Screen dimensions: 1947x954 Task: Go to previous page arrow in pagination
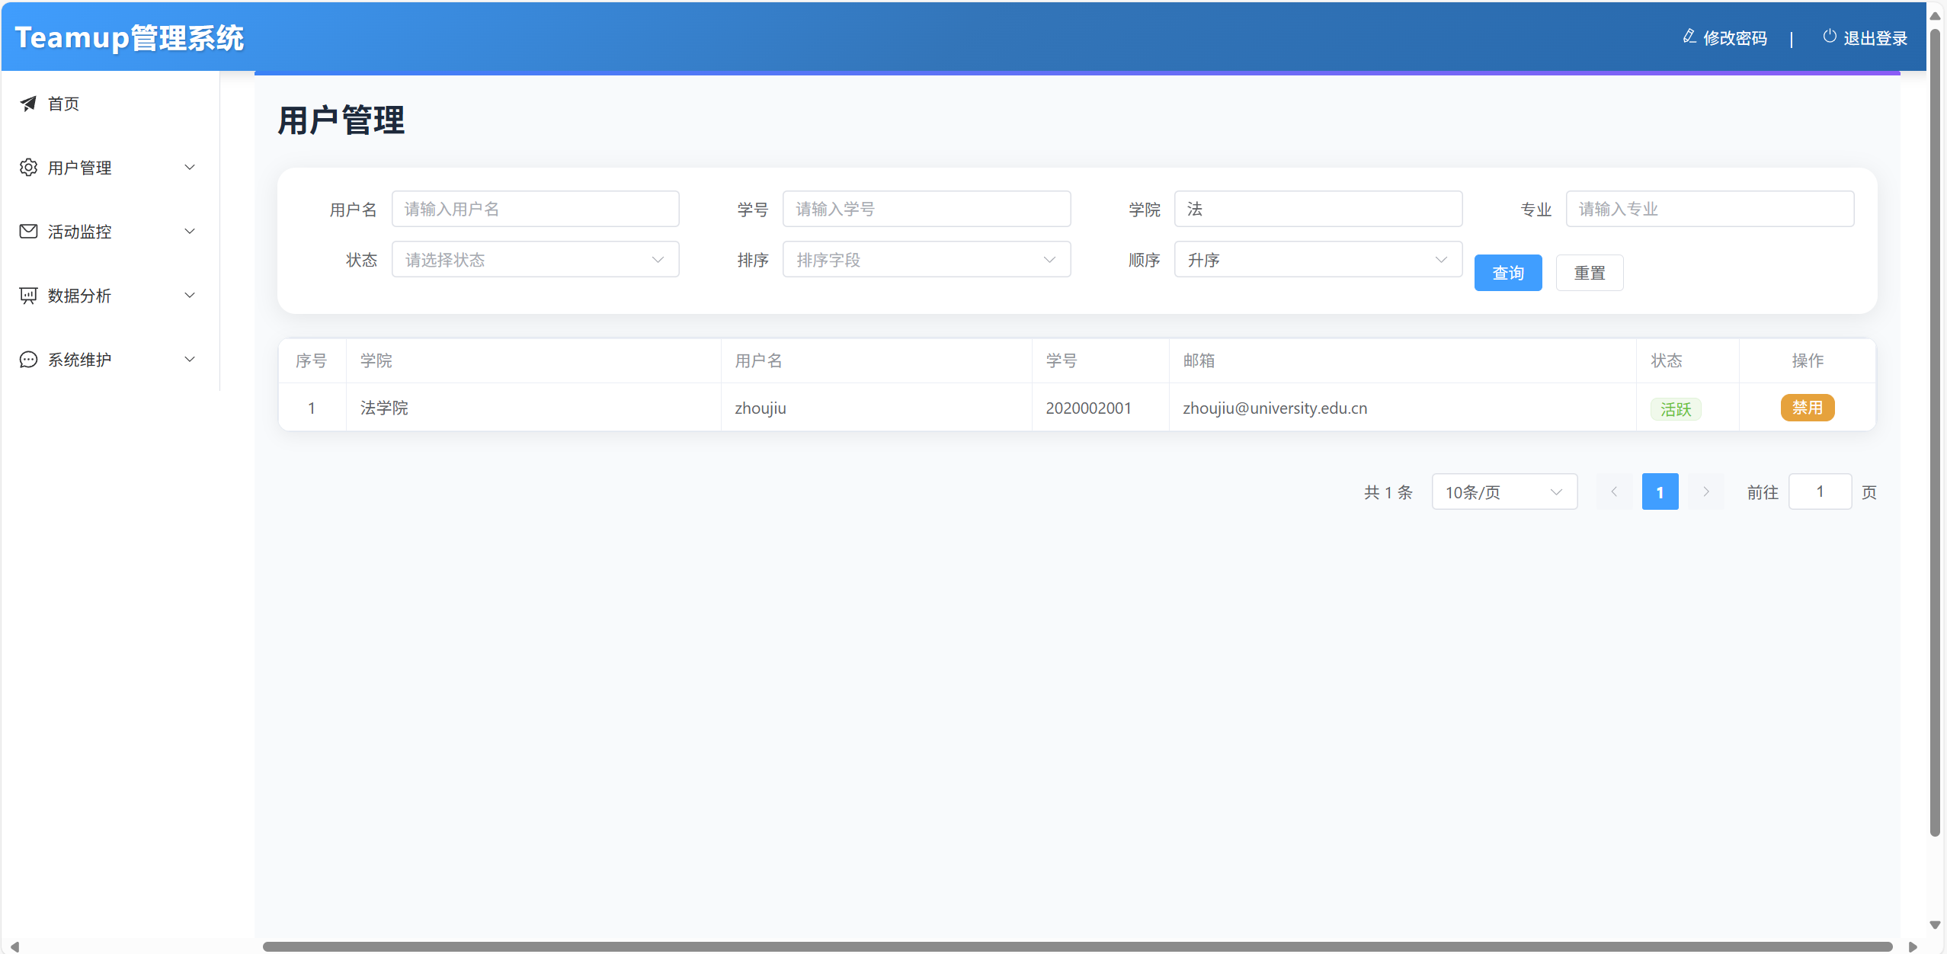(1614, 492)
